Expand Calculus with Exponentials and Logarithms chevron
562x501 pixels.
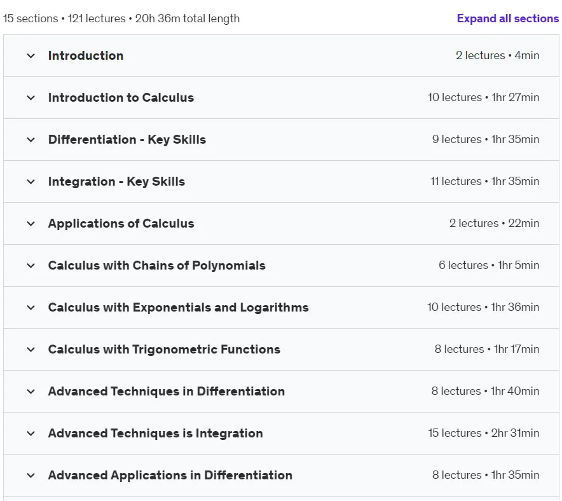[x=31, y=308]
